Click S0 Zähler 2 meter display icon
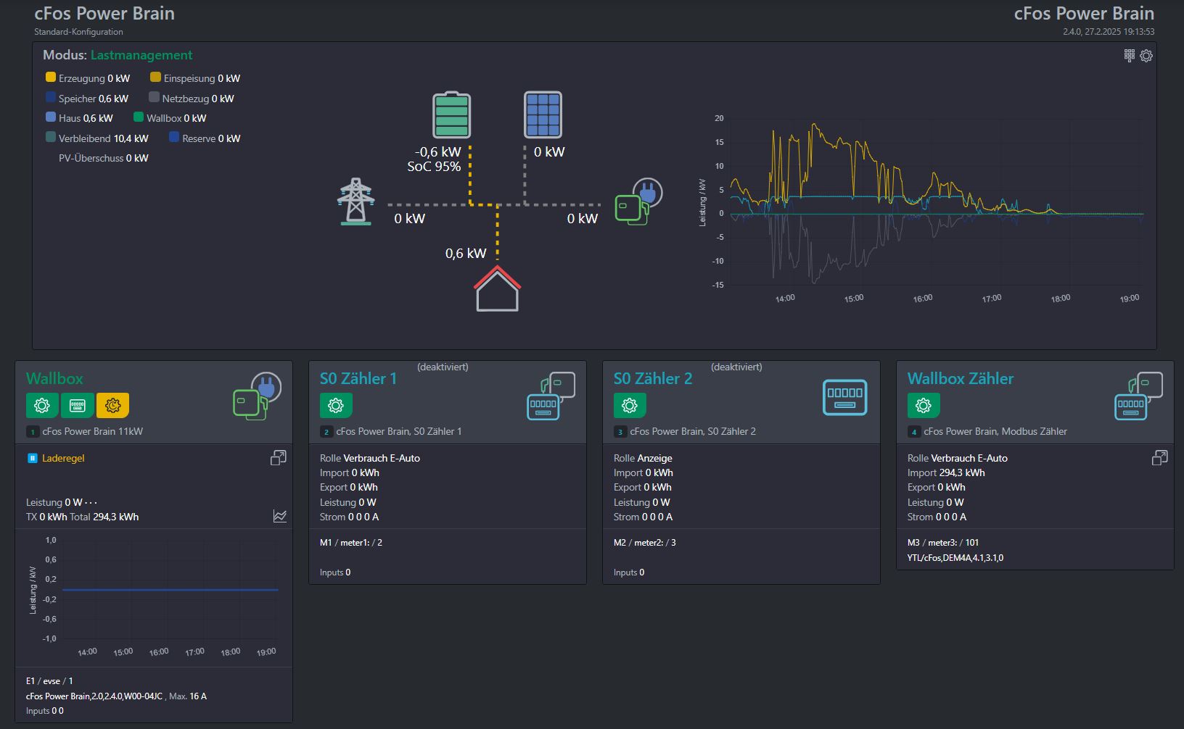Screen dimensions: 1184x729 (845, 397)
